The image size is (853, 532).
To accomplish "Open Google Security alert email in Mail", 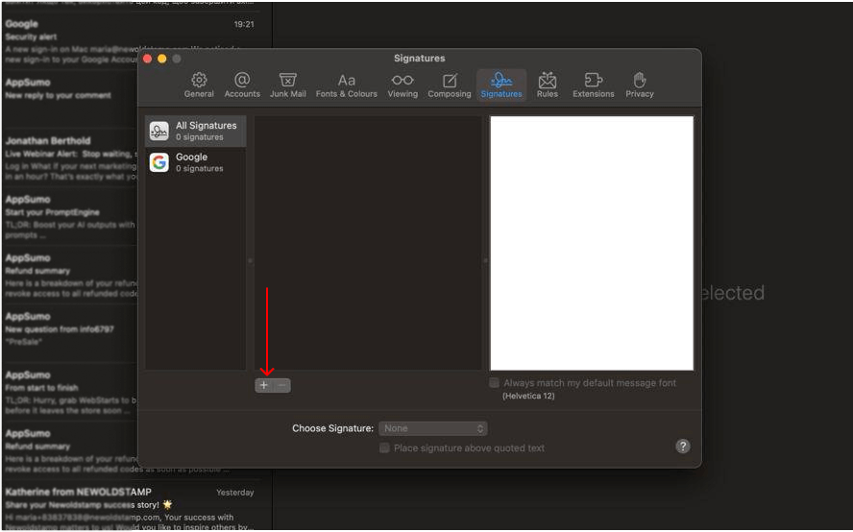I will click(x=71, y=42).
